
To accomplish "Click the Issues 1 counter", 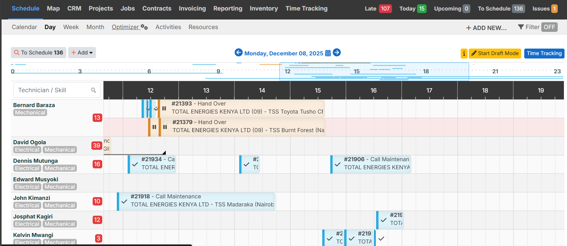I will pyautogui.click(x=545, y=9).
